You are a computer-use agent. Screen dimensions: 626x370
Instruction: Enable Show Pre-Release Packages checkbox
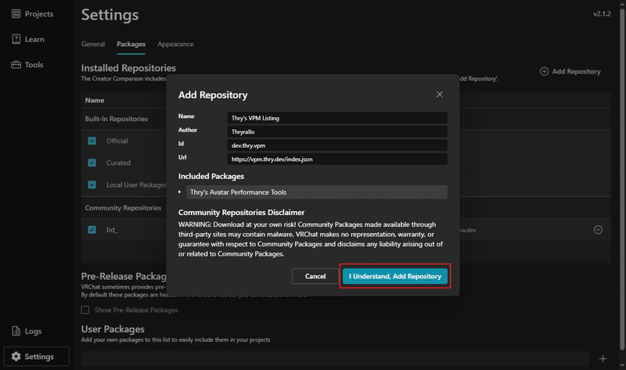coord(85,310)
